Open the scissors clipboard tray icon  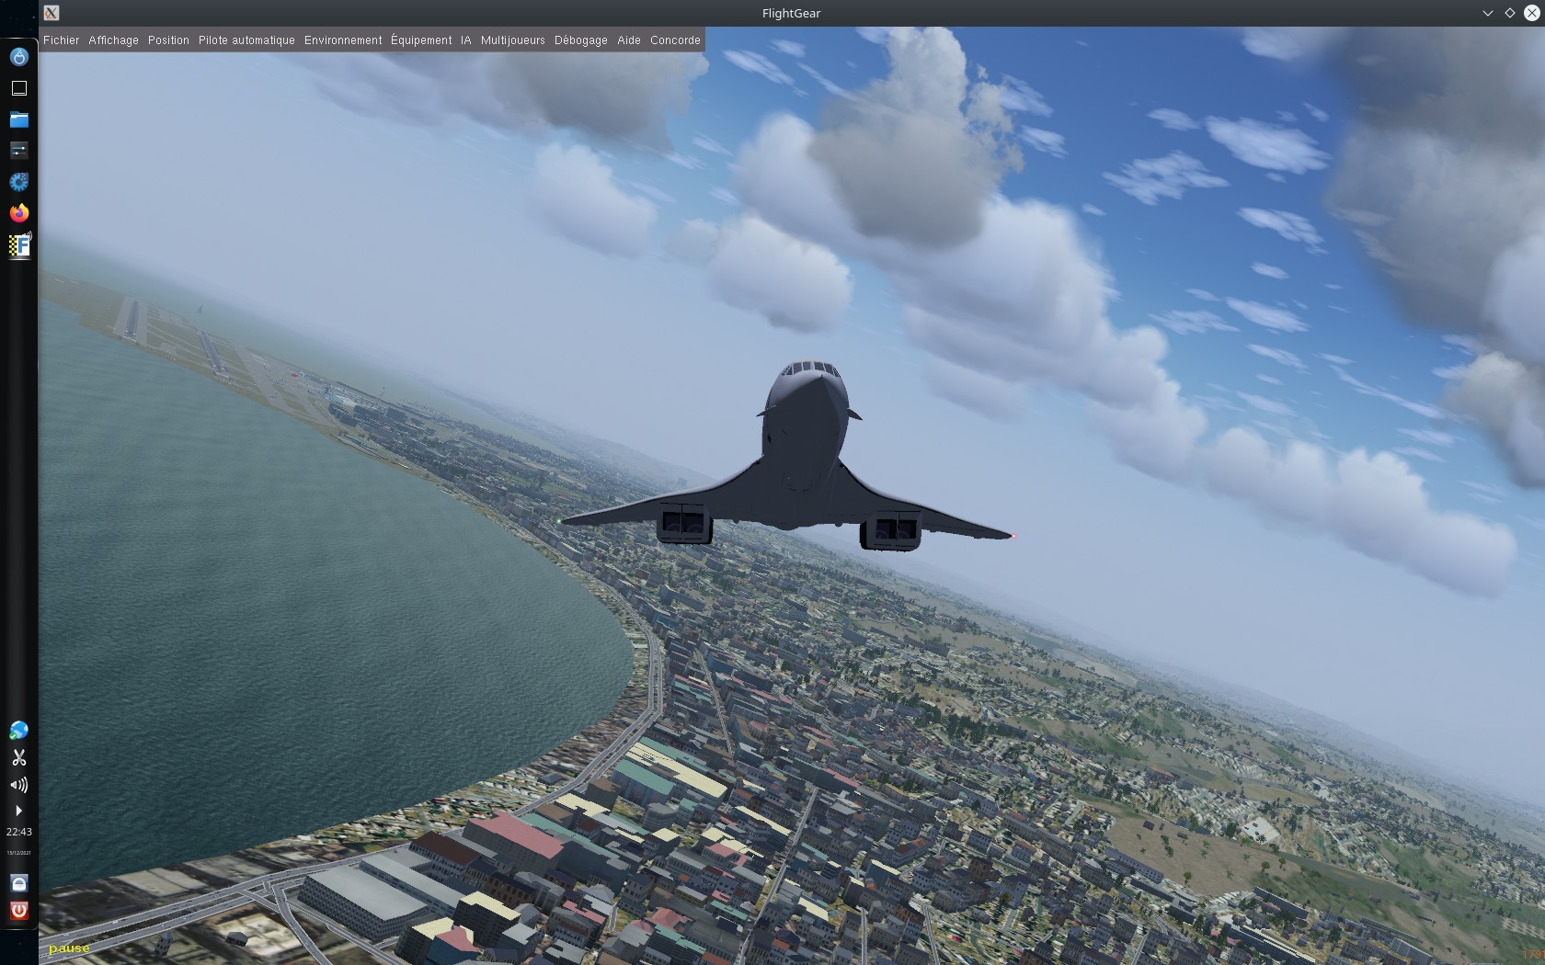click(x=19, y=757)
